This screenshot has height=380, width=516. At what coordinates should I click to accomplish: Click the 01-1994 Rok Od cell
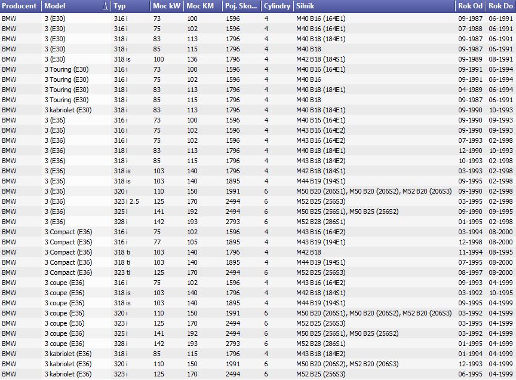pos(470,354)
